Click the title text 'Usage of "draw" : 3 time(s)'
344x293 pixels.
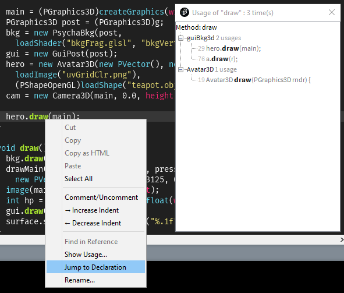tap(233, 13)
